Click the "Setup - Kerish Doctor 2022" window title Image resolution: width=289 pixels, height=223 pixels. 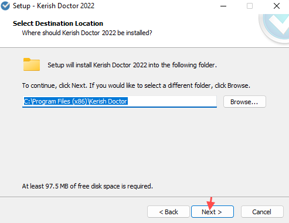(x=53, y=6)
